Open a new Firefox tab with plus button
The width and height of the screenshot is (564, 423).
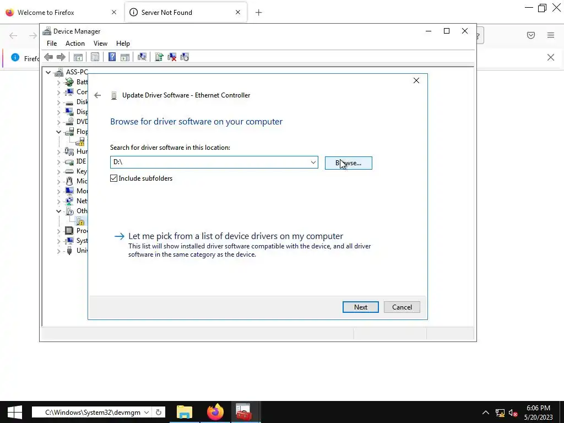[x=259, y=13]
